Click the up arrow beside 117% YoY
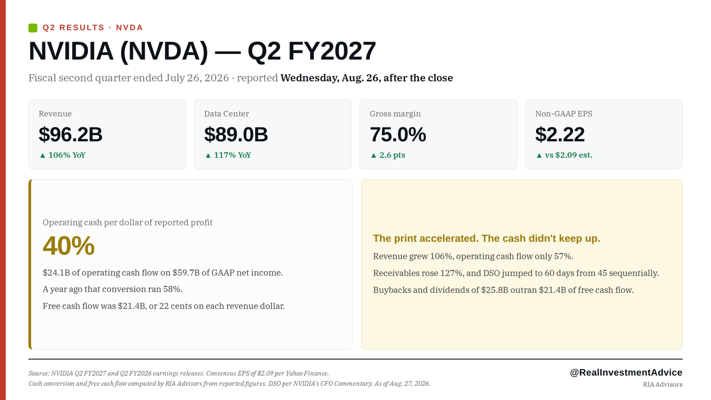 click(208, 156)
